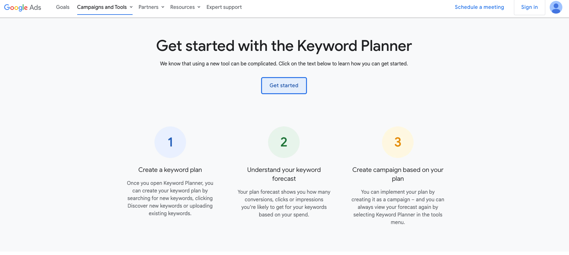Click the Get started with the Keyword Planner title
This screenshot has width=569, height=255.
(284, 46)
